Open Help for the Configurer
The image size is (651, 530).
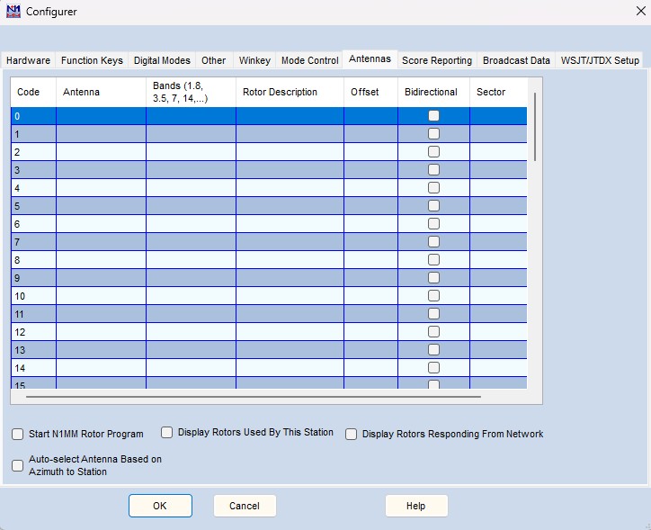coord(415,506)
